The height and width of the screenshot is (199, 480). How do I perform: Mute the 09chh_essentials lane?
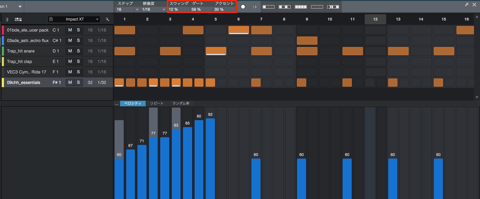pos(70,82)
